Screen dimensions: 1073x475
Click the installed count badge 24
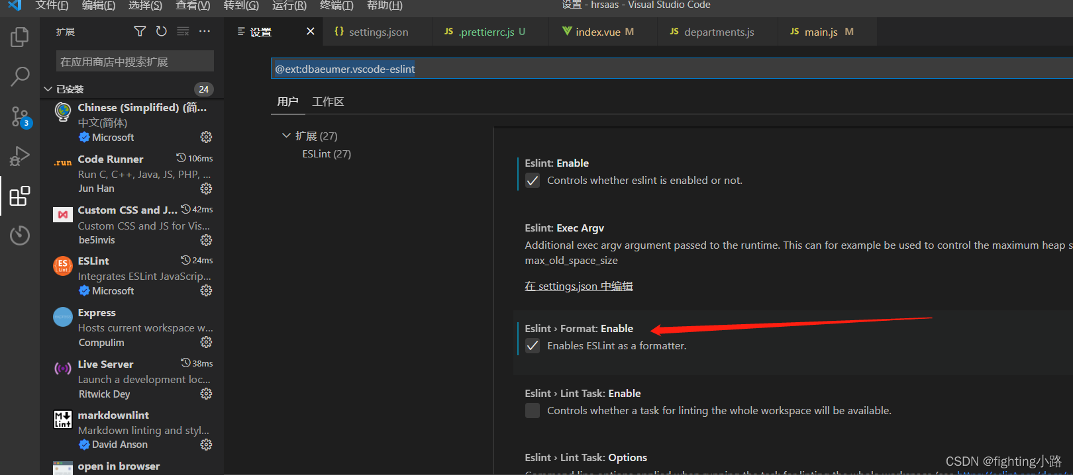(x=203, y=89)
